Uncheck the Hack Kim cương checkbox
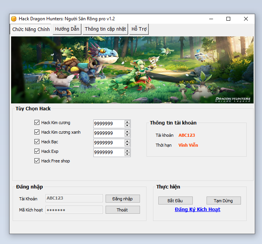This screenshot has width=262, height=244. pos(37,123)
